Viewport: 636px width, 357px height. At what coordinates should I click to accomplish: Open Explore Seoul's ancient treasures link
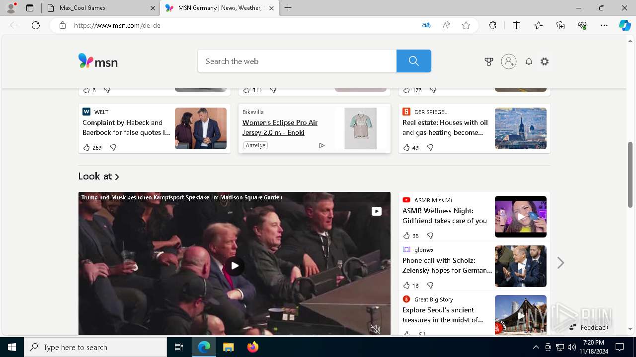pos(443,315)
